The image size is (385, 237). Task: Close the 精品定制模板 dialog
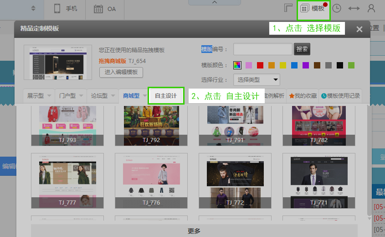pos(359,29)
